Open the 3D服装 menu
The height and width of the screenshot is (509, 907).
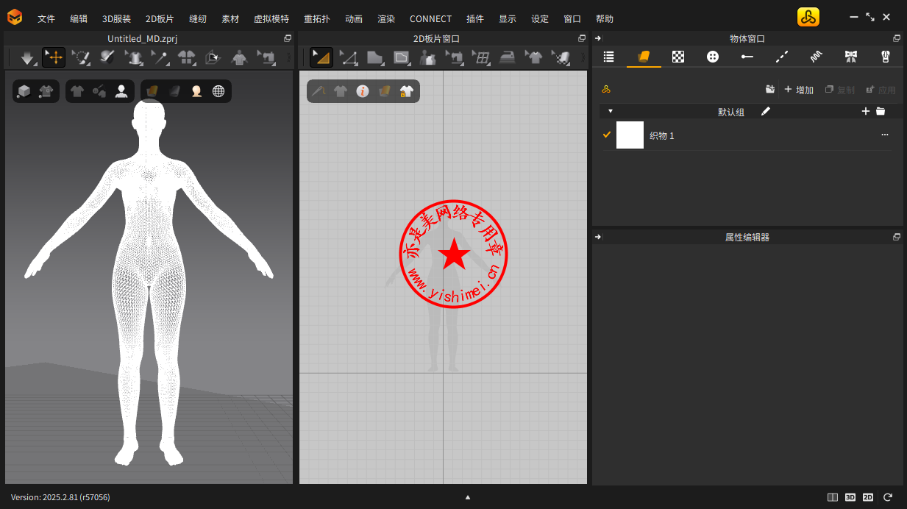(116, 19)
